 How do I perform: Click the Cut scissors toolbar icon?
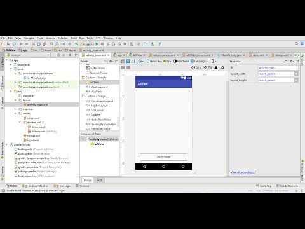pyautogui.click(x=33, y=44)
